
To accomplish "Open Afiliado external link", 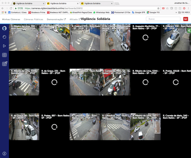I will point(75,19).
